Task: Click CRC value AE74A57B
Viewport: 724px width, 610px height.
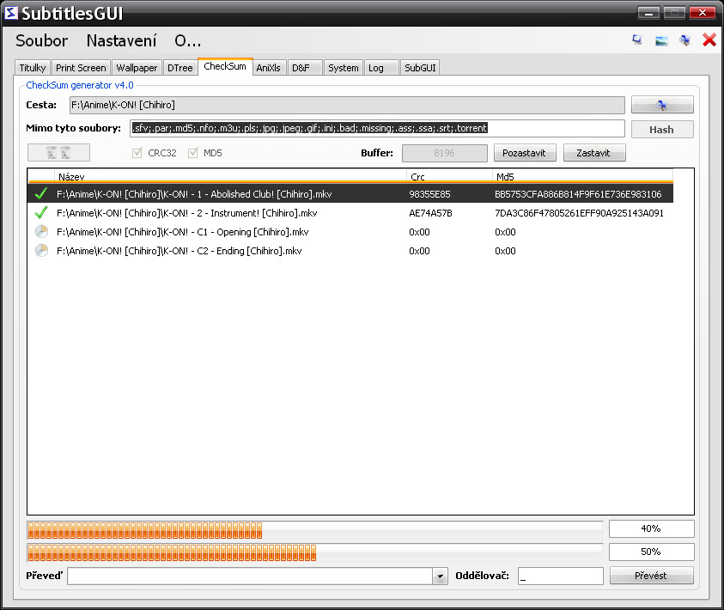Action: 430,213
